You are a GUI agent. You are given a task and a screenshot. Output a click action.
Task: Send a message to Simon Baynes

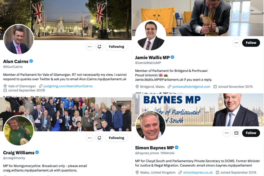coord(236,133)
